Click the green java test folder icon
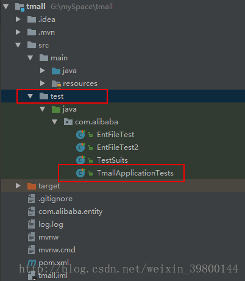 pyautogui.click(x=56, y=109)
